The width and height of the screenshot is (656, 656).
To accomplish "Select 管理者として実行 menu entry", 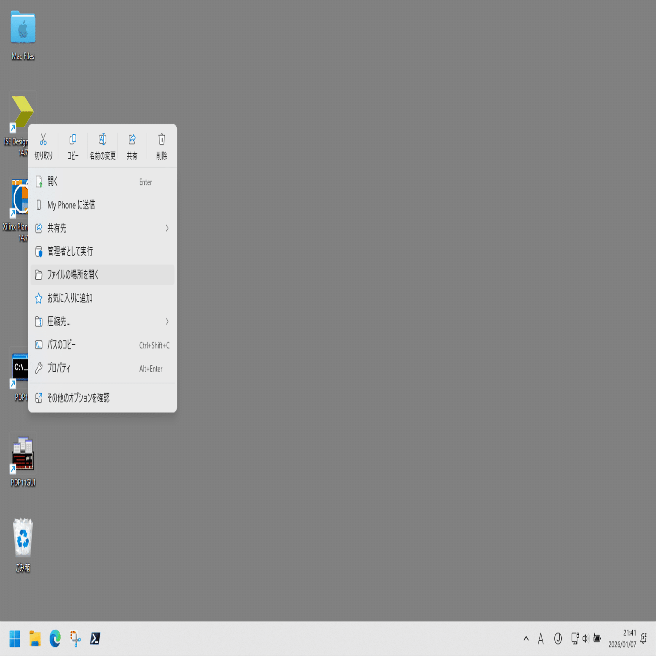I will pos(102,251).
